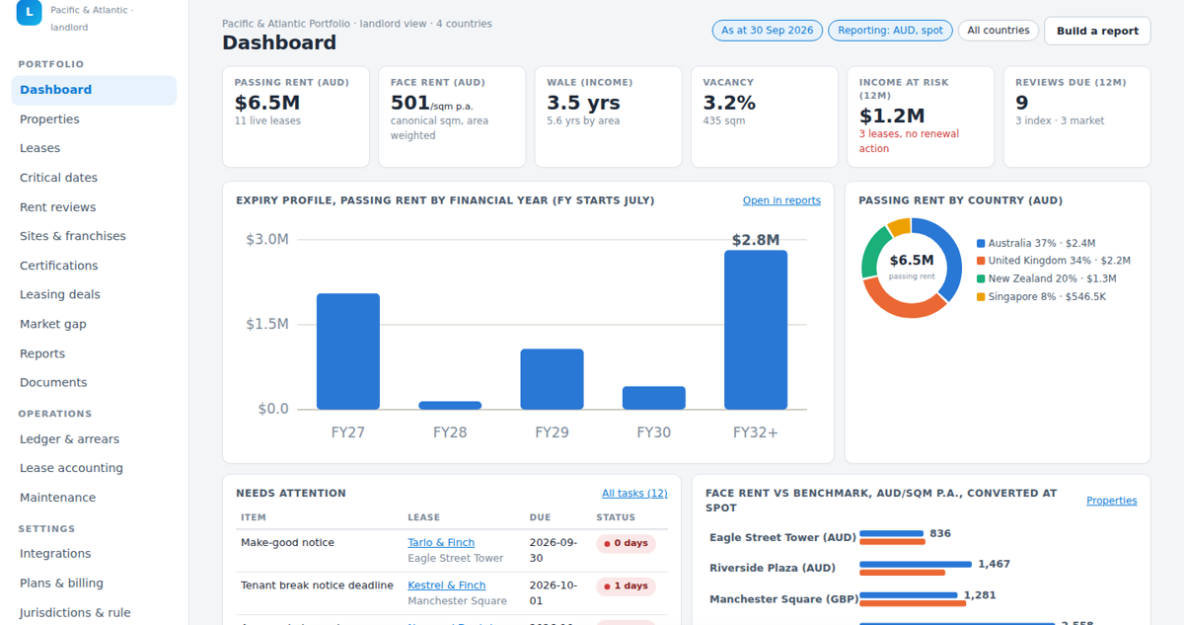
Task: Click the Kestrel & Finch lease link
Action: point(447,586)
